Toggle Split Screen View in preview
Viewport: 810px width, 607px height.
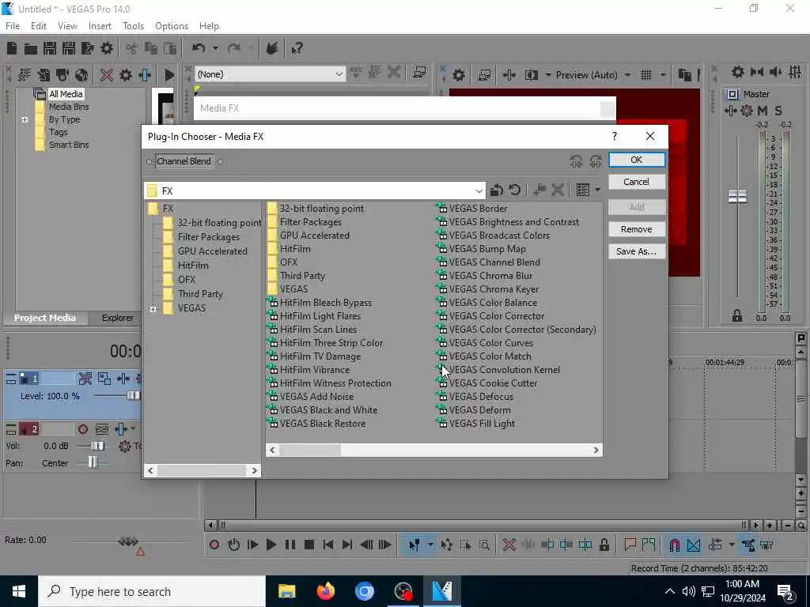[x=532, y=75]
